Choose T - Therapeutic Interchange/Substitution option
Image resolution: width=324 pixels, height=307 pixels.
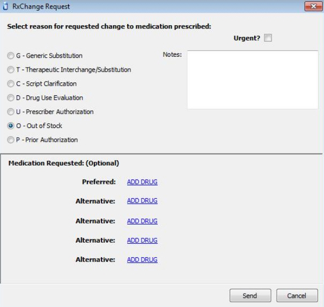(x=11, y=70)
